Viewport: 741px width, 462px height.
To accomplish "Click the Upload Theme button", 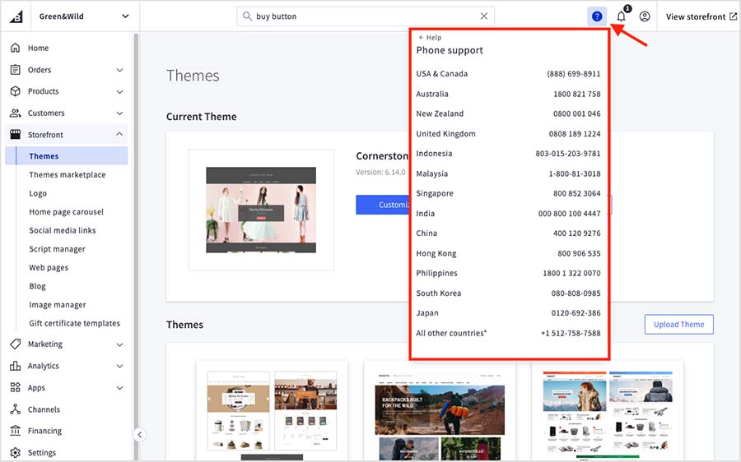I will (678, 324).
